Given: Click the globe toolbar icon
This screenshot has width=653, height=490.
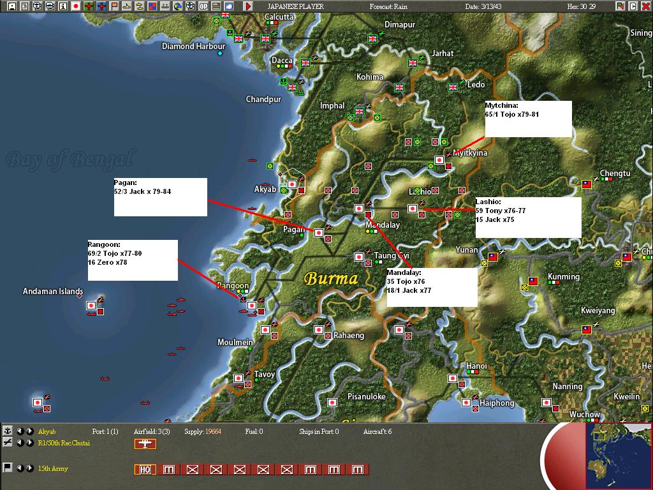Looking at the screenshot, I should 178,6.
